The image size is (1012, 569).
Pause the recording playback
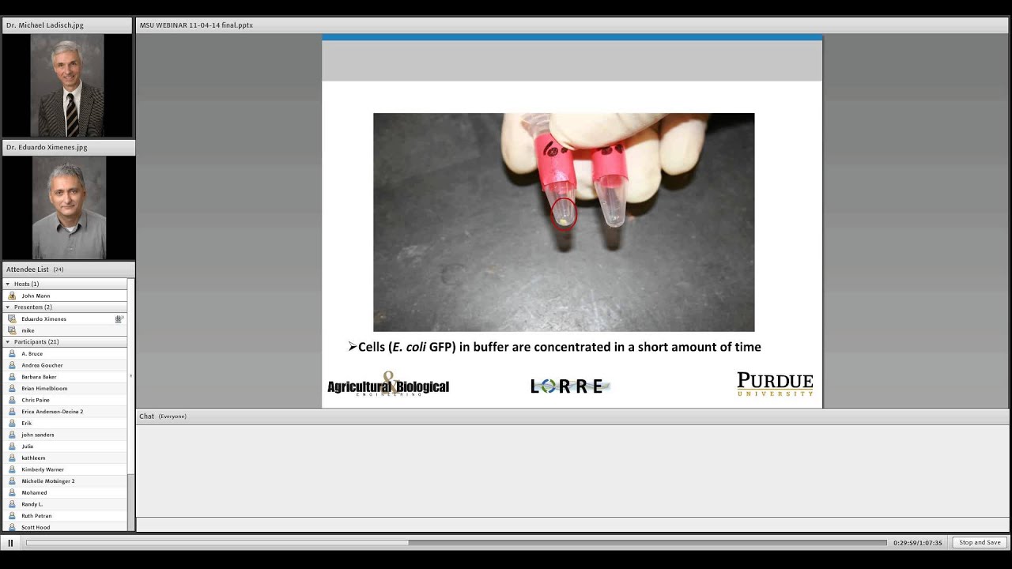(x=10, y=543)
